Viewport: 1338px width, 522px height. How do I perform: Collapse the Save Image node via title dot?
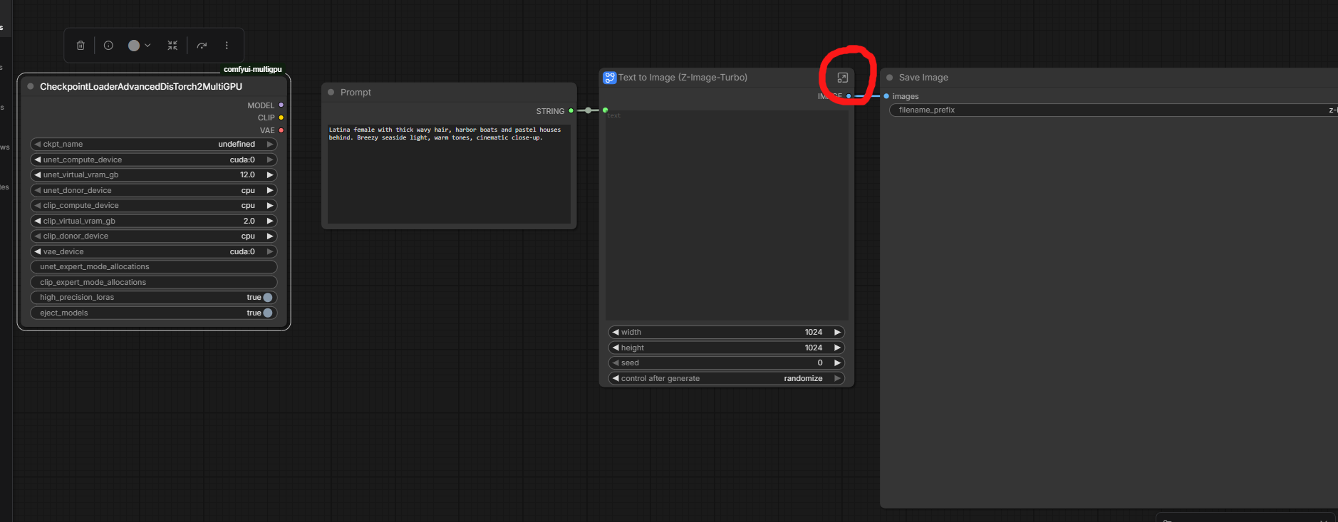(889, 78)
